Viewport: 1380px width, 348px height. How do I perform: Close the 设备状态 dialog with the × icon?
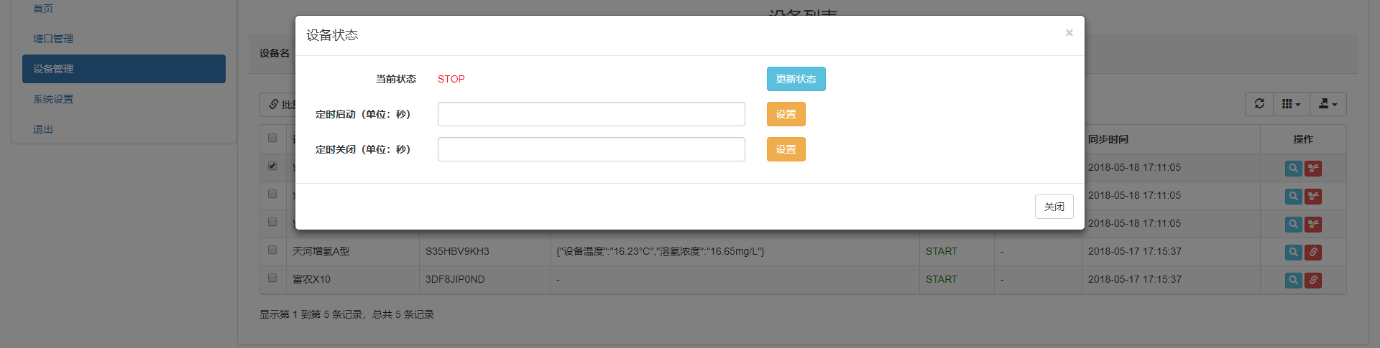(x=1069, y=33)
